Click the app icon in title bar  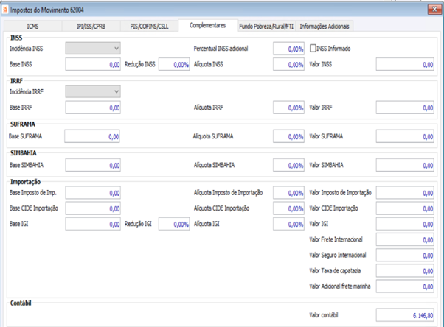tap(5, 10)
